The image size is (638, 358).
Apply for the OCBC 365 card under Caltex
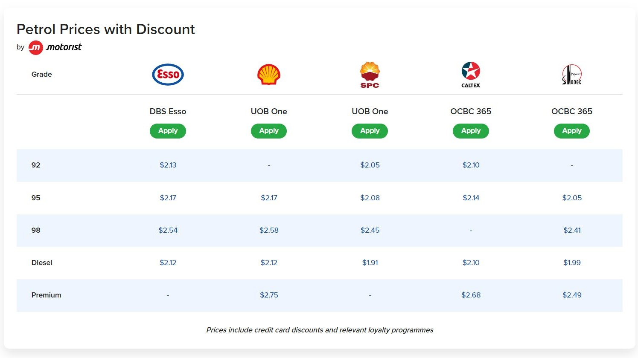[x=470, y=131]
